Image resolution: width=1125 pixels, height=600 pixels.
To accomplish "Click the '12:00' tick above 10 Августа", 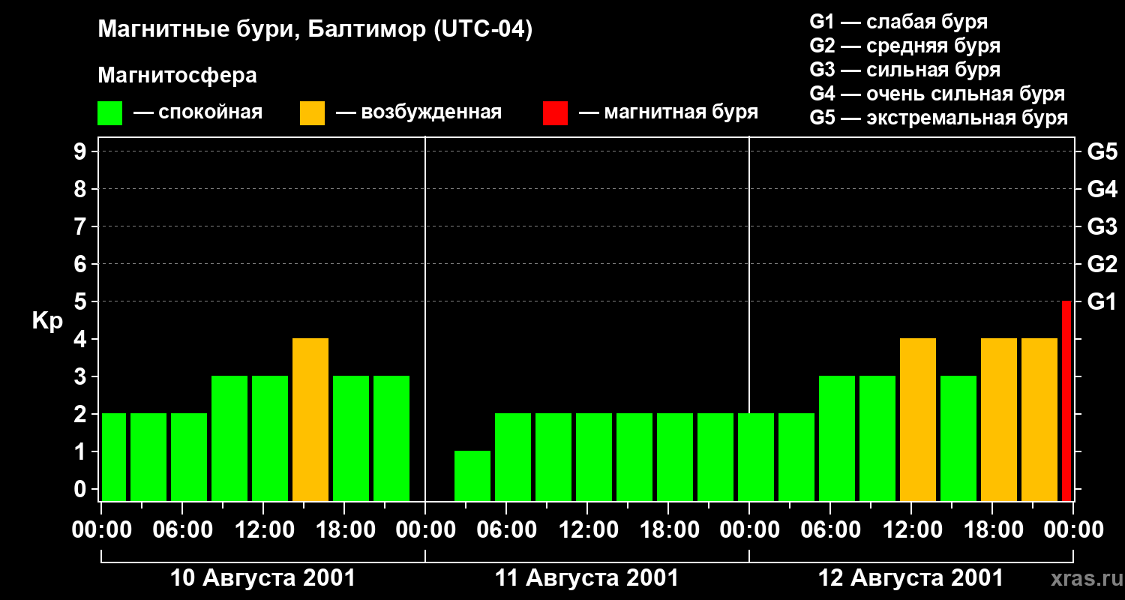I will (263, 530).
